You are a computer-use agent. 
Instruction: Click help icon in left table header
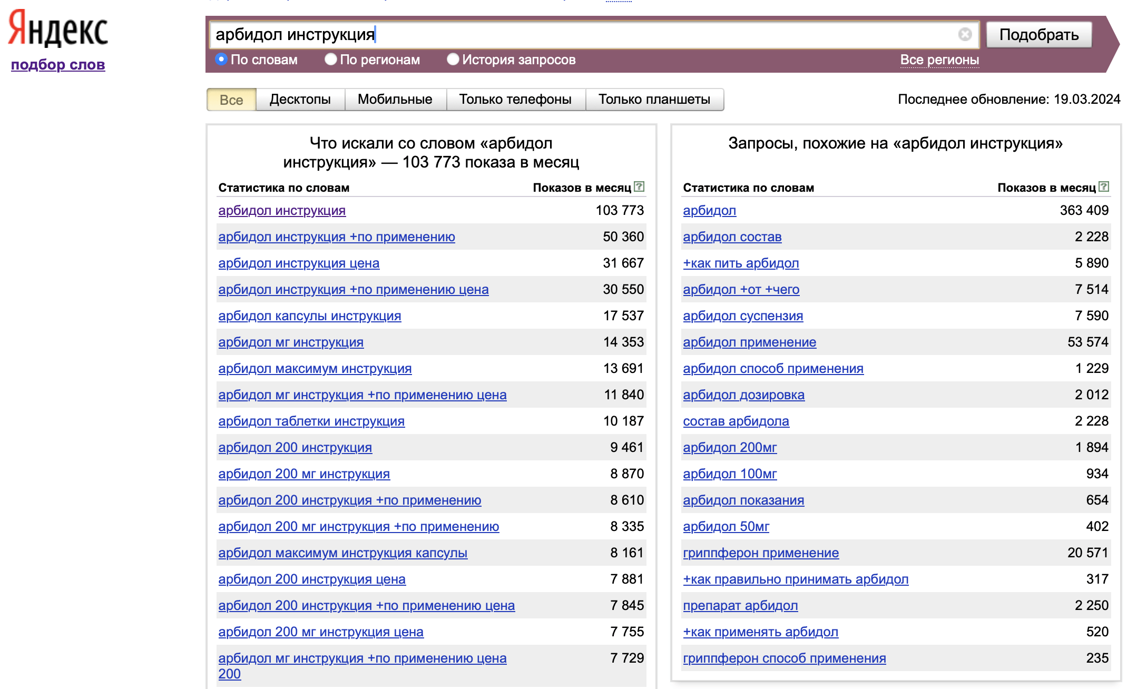639,186
